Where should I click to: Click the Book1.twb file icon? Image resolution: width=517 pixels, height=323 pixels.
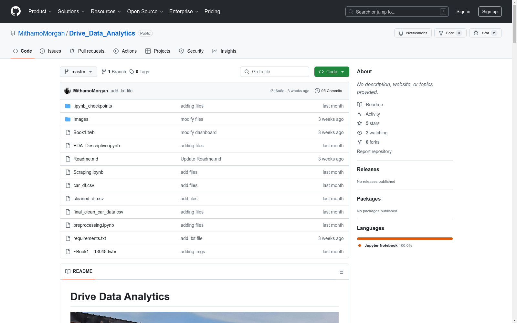pyautogui.click(x=68, y=132)
